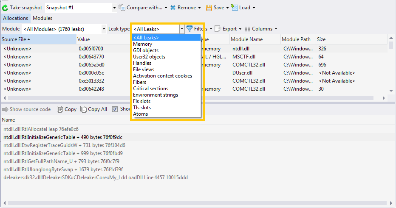Open the Snapshot #1 dropdown

coord(114,8)
